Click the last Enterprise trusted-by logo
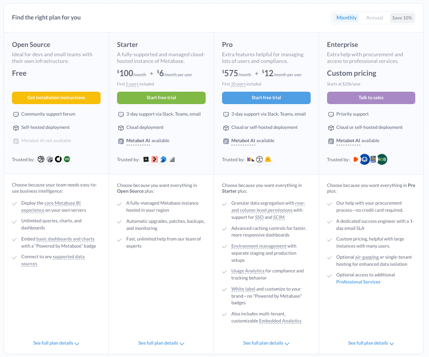The width and height of the screenshot is (429, 357). 382,159
